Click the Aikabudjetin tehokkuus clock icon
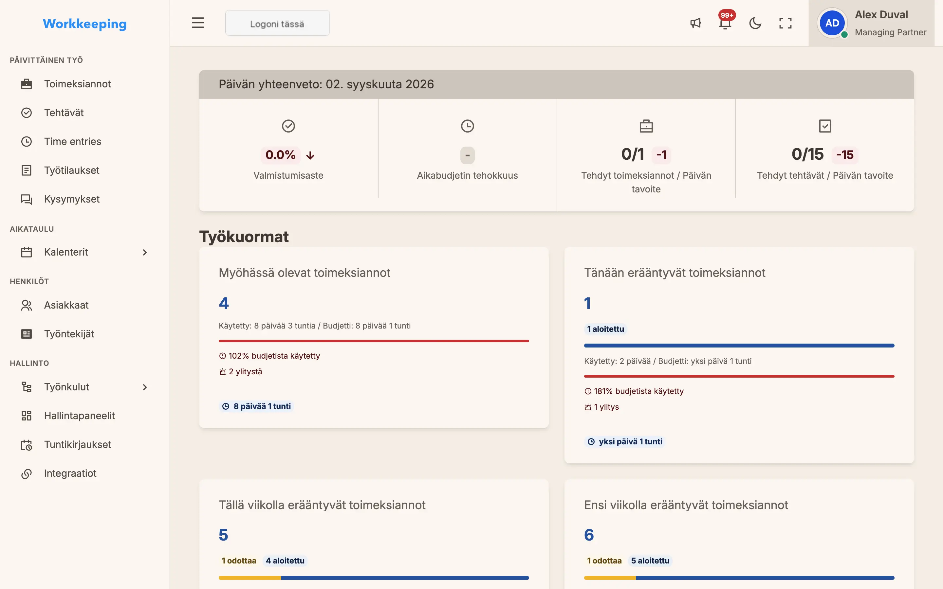The width and height of the screenshot is (943, 589). (x=467, y=126)
